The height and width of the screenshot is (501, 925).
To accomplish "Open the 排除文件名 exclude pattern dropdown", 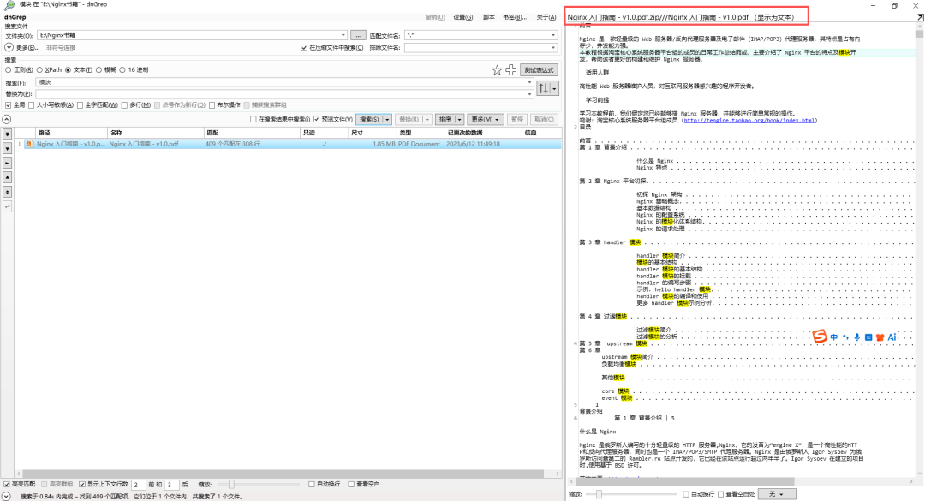I will click(552, 48).
